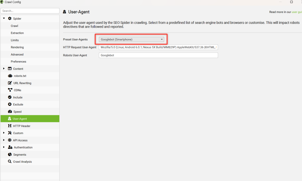Click the Authentication lock-user icon
302x181 pixels.
click(10, 147)
